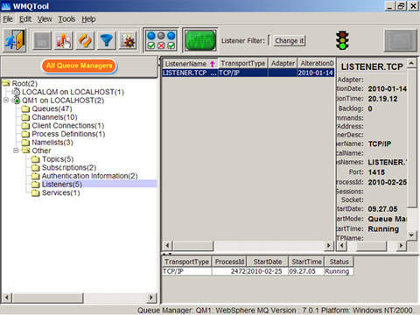Click the blue funnel filter icon
This screenshot has width=420, height=315.
tap(106, 40)
